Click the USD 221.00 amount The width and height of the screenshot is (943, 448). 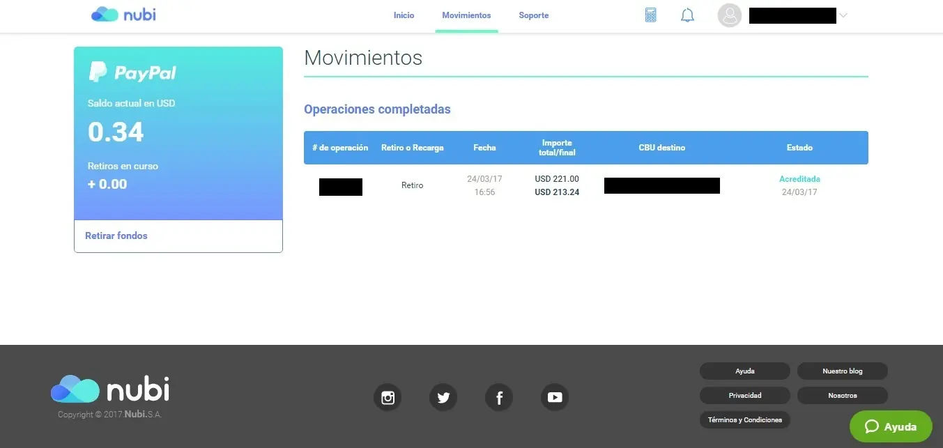tap(557, 179)
